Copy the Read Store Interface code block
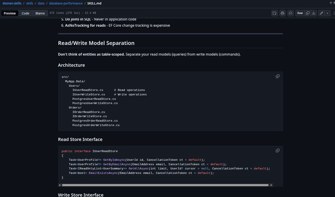 [x=277, y=150]
